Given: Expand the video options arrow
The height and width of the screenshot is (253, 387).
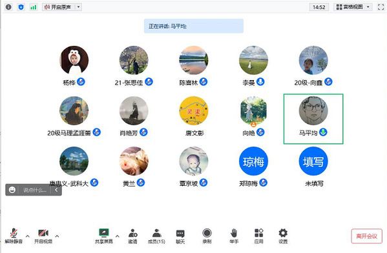Looking at the screenshot, I should (x=57, y=236).
